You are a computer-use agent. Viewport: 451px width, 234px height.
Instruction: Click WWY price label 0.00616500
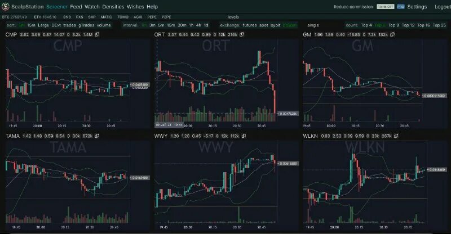(288, 163)
